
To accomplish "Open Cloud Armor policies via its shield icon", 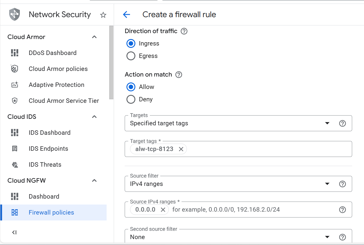I will click(x=15, y=69).
